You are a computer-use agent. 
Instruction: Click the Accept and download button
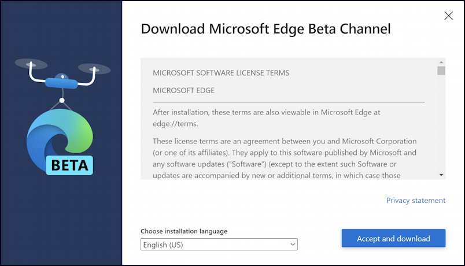point(393,238)
